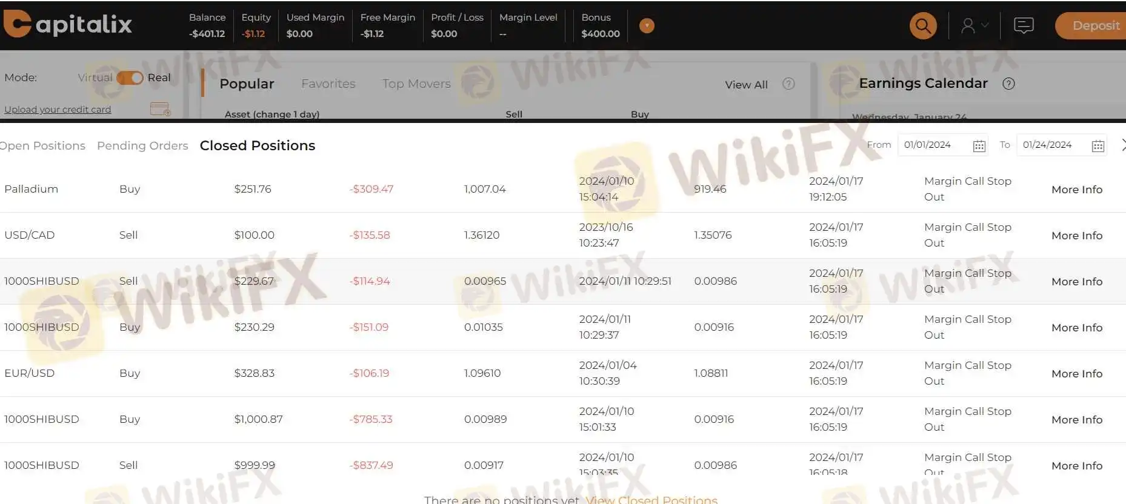This screenshot has width=1126, height=504.
Task: Open More Info for the EUR/USD row
Action: point(1077,374)
